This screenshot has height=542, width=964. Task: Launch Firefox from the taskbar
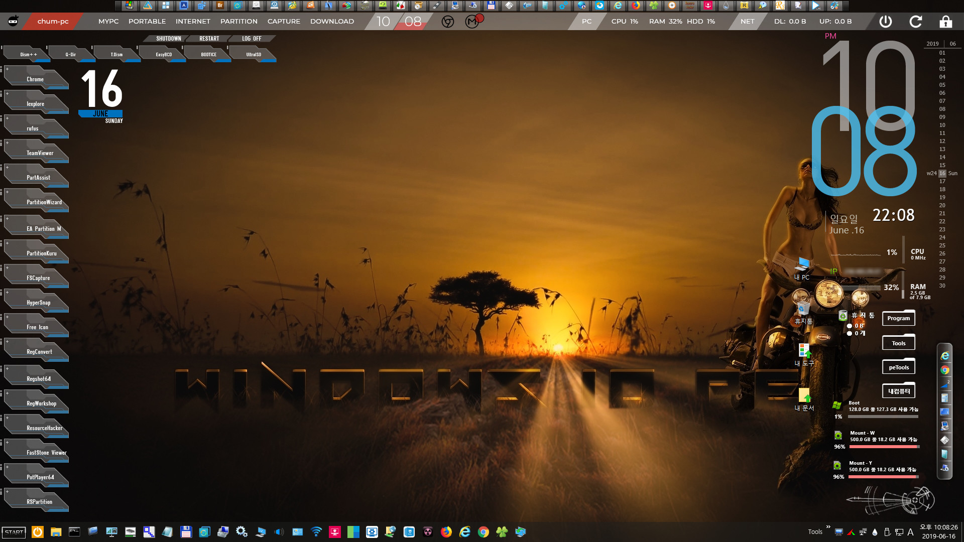pos(446,532)
